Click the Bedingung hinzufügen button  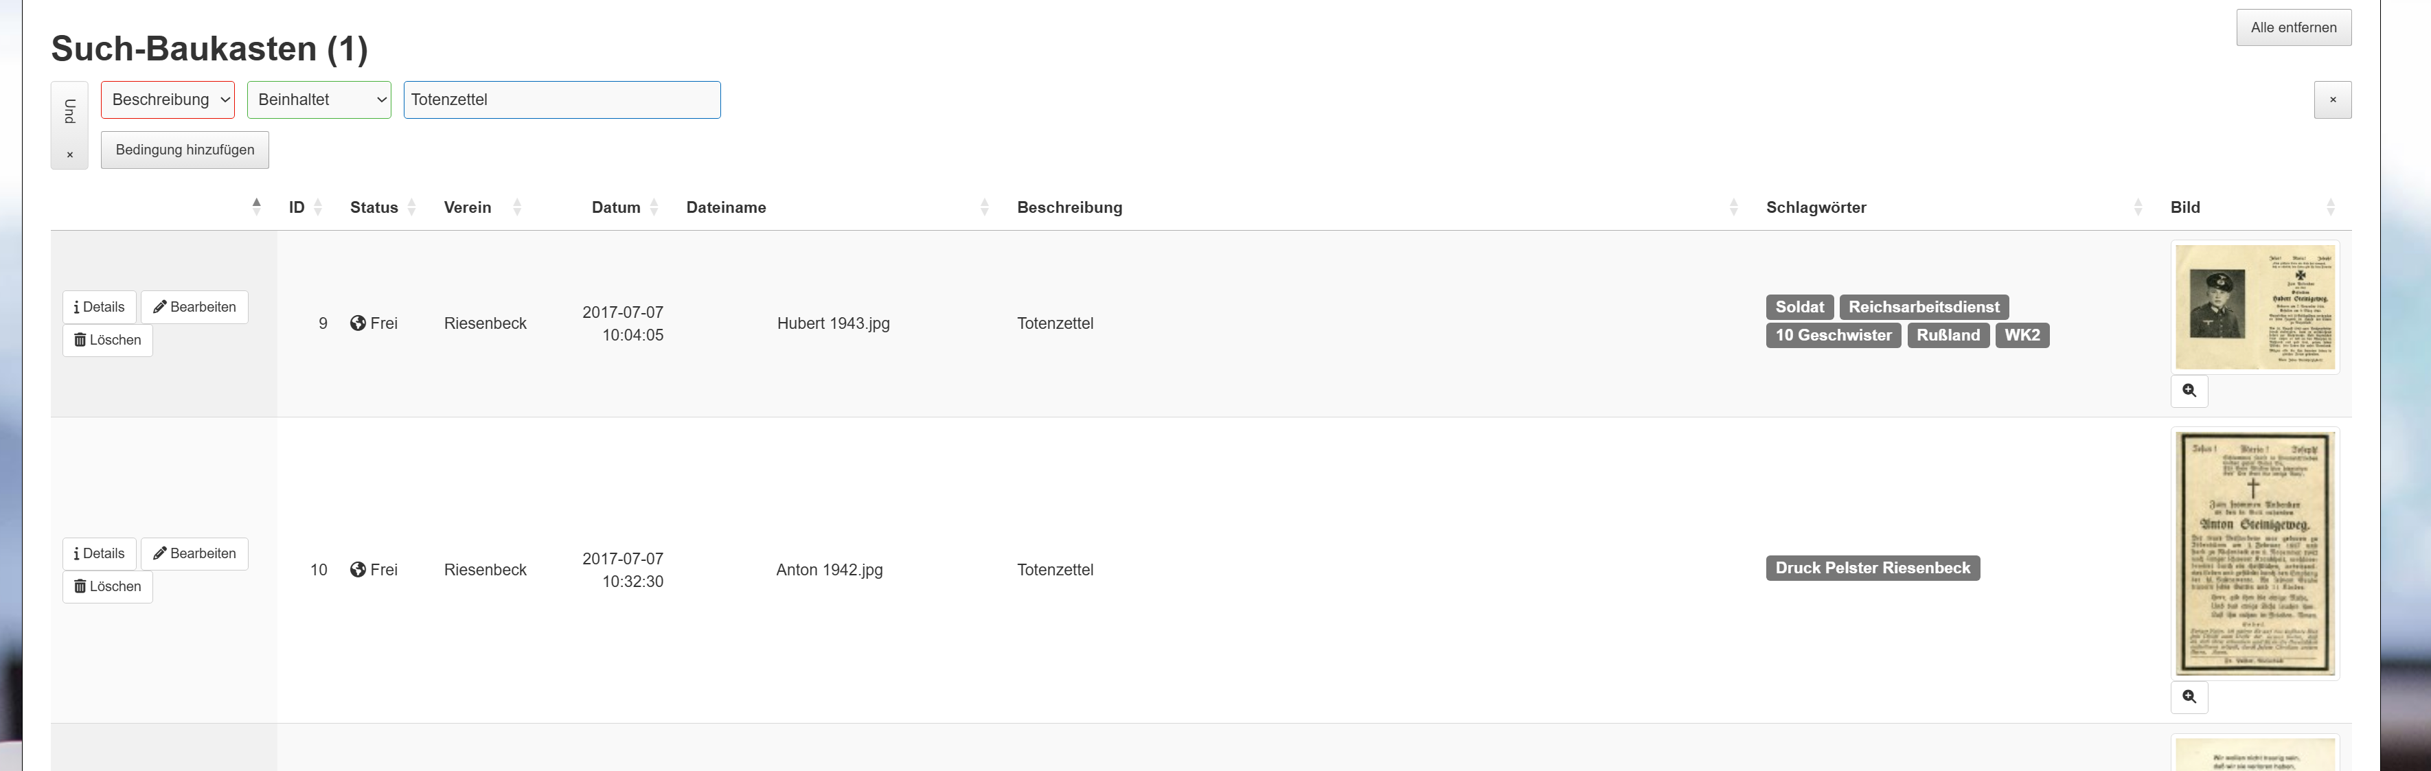(185, 150)
